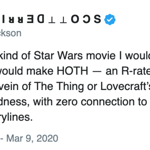This screenshot has height=150, width=150.
Task: Click the word "dness," in the tweet
Action: click(15, 102)
